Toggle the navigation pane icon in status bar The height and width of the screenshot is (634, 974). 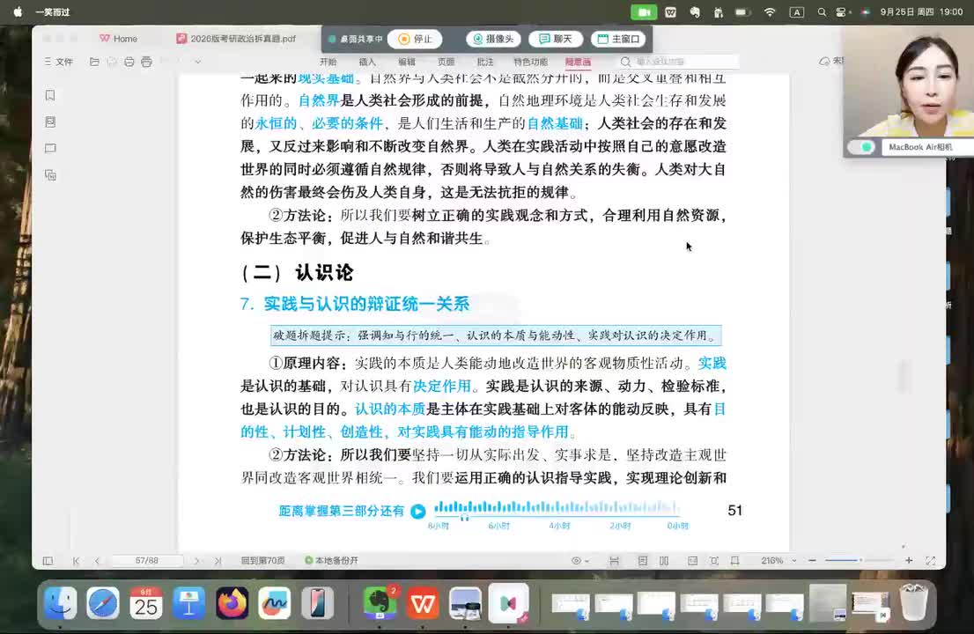[48, 561]
